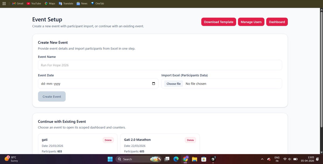The height and width of the screenshot is (164, 323).
Task: Open the Google Maps bookmark
Action: tap(50, 3)
